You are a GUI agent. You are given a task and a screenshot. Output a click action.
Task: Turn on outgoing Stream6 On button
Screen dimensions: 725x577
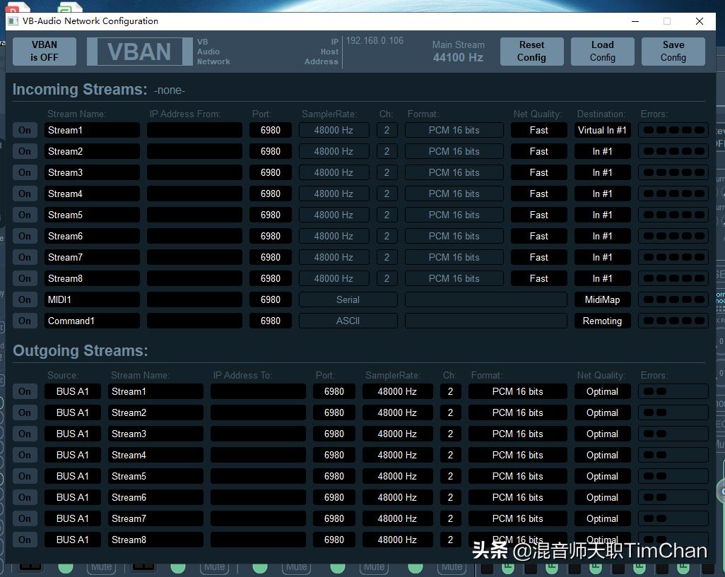(x=25, y=497)
